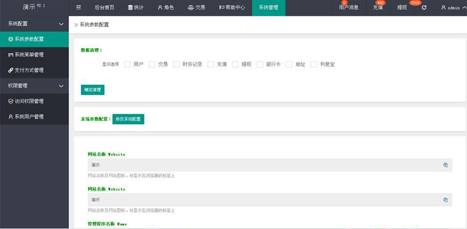Viewport: 467px width, 229px height.
Task: Open the admin user dropdown arrow
Action: tap(464, 8)
